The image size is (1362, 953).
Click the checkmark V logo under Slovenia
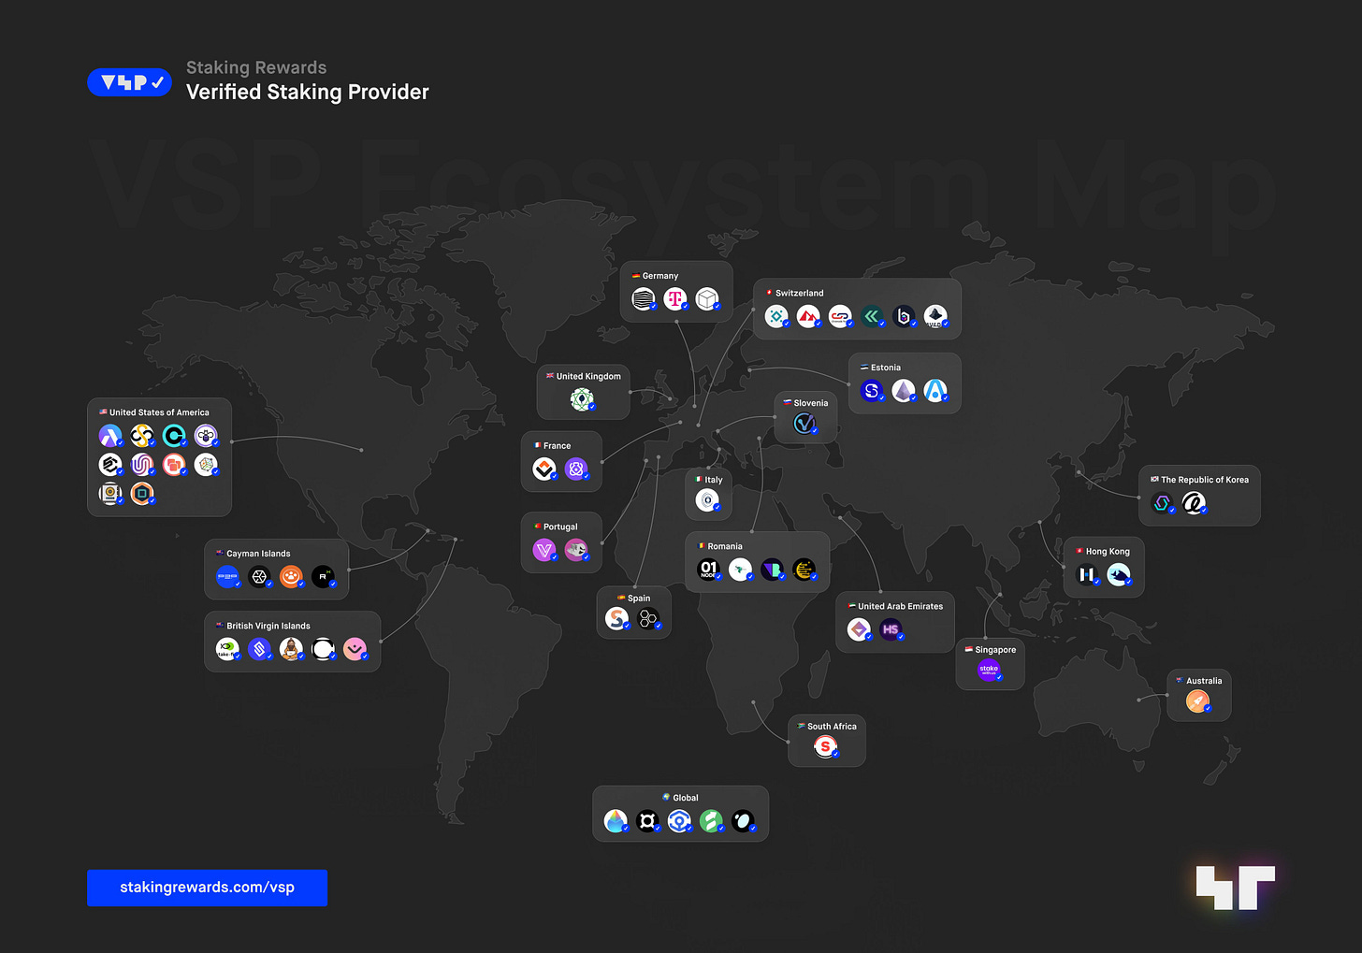[x=805, y=424]
